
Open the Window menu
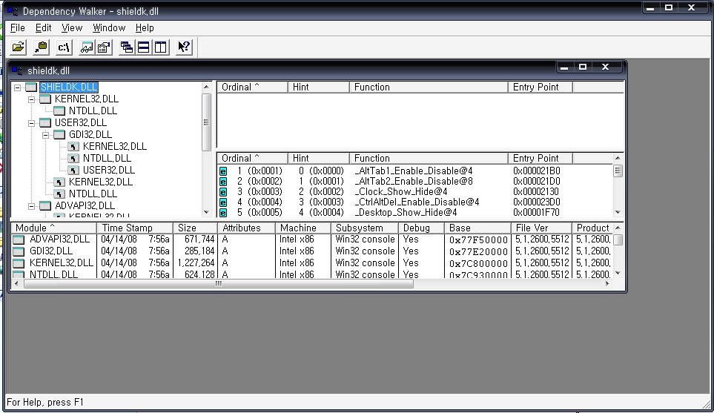click(109, 27)
